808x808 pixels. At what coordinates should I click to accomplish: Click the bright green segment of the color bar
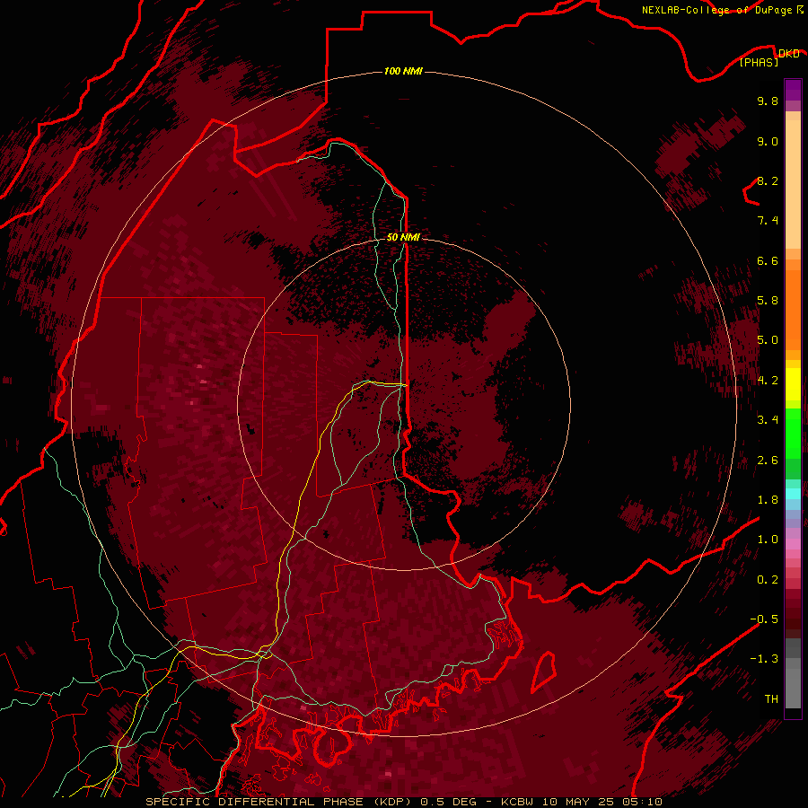[x=793, y=433]
